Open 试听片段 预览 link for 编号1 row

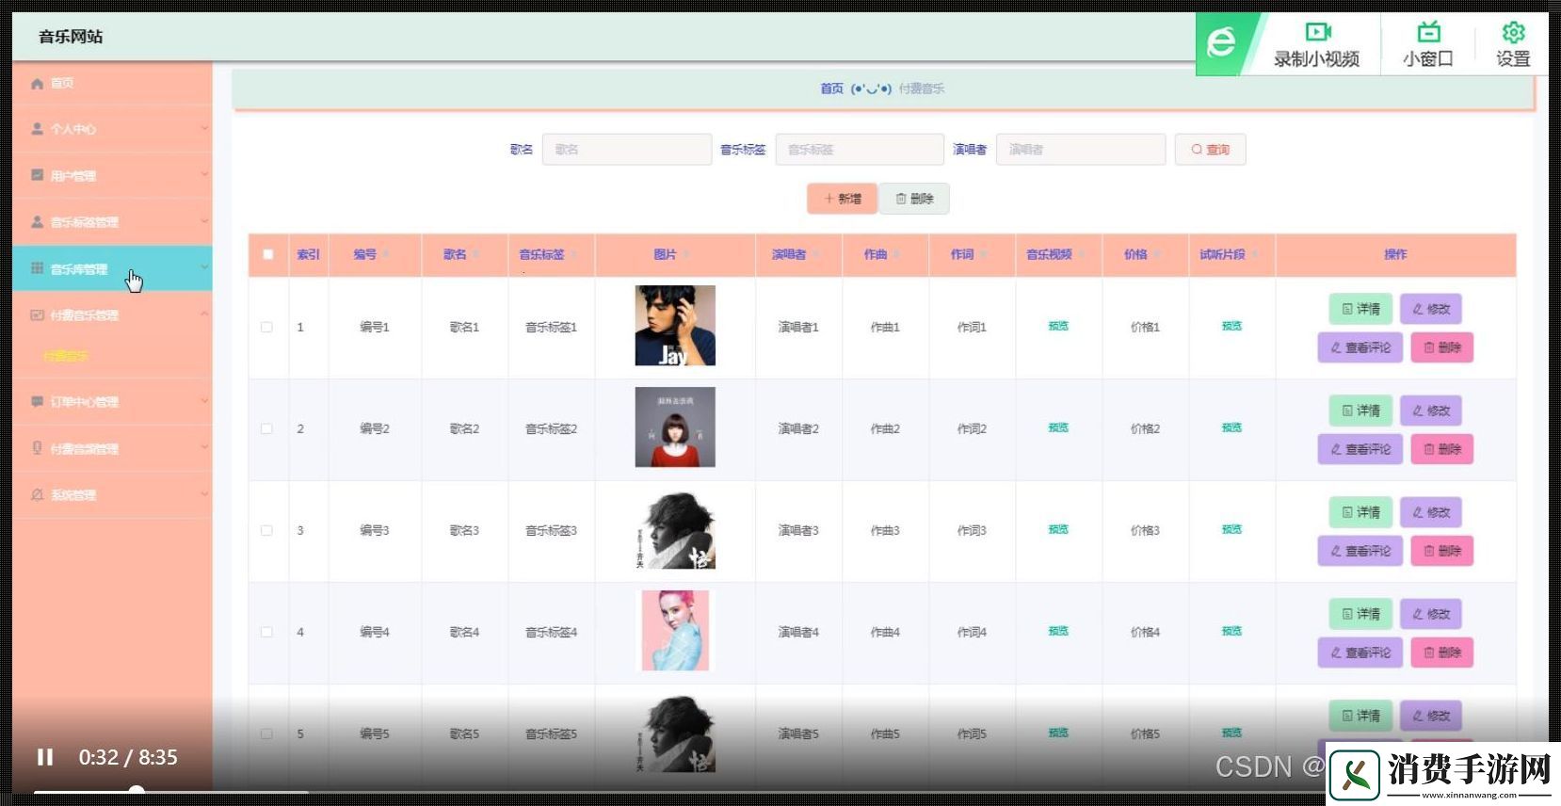tap(1231, 326)
